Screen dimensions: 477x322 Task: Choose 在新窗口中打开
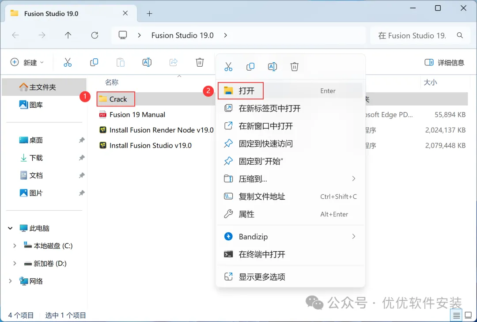click(x=291, y=126)
